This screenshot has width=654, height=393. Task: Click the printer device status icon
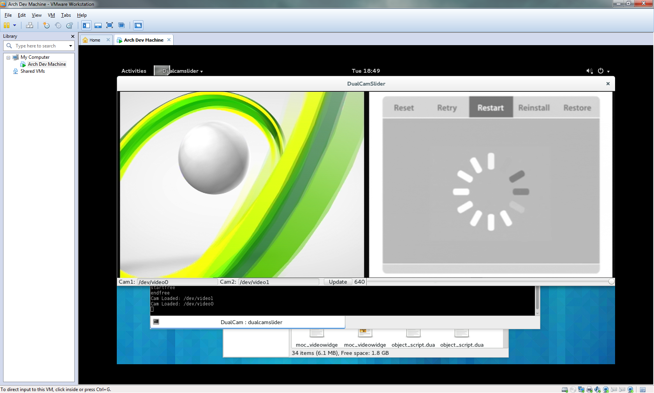[589, 389]
